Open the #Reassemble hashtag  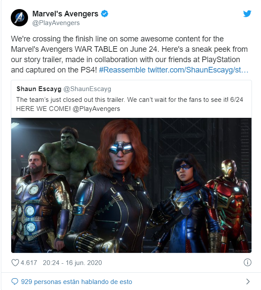pyautogui.click(x=122, y=70)
